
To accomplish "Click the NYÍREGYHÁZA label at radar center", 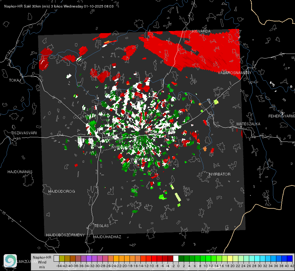I will (126, 147).
